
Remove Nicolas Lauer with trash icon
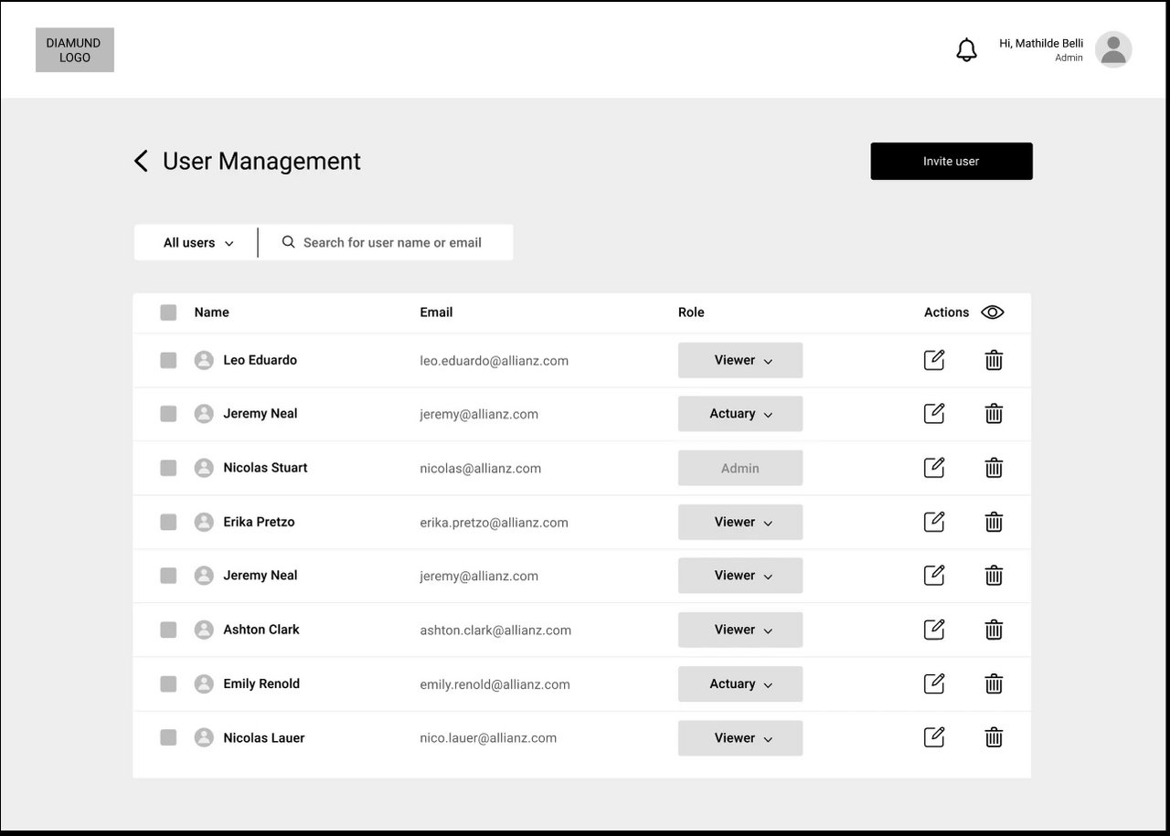994,737
